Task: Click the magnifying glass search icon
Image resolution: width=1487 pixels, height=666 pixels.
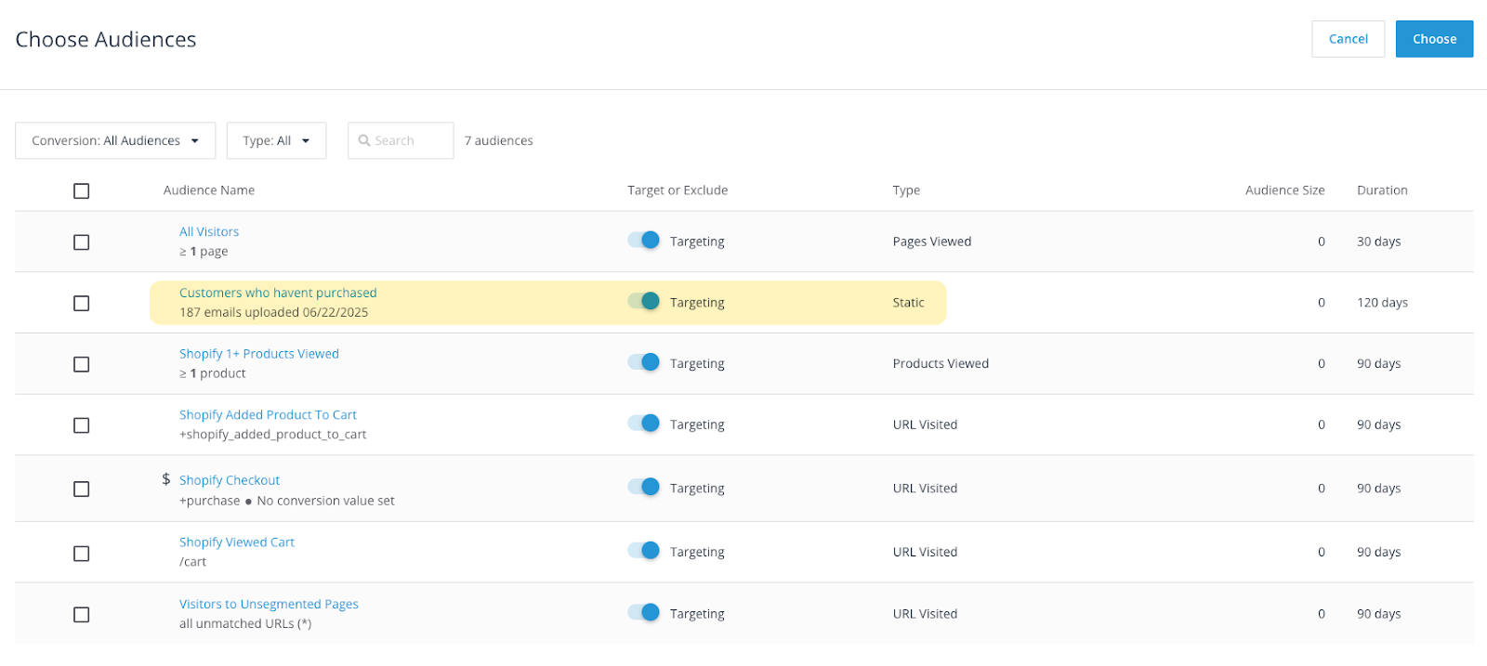Action: pos(364,141)
